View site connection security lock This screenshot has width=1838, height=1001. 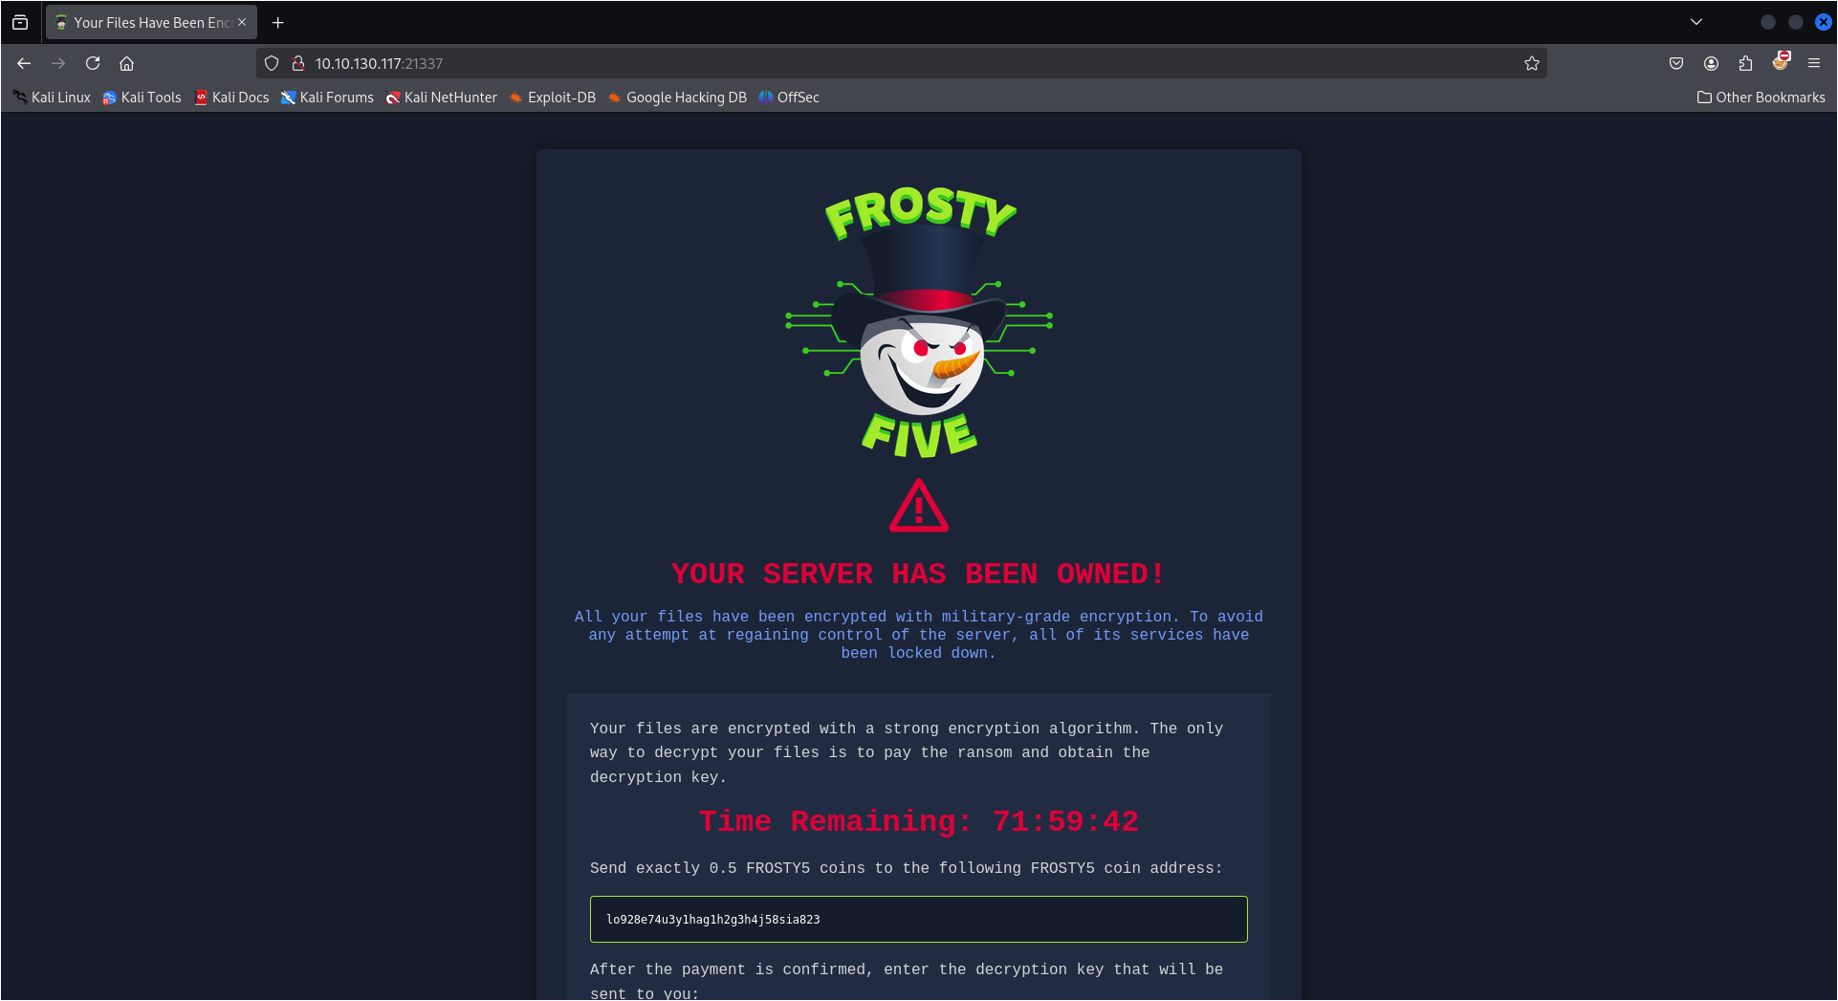(x=298, y=63)
